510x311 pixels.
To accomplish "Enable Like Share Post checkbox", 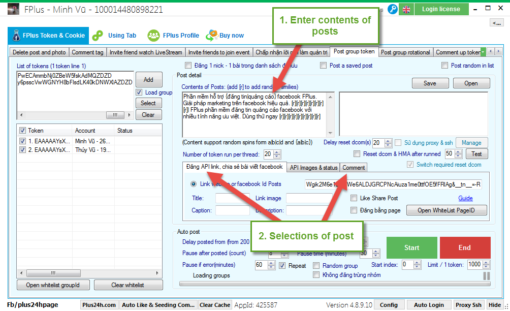I will [354, 198].
